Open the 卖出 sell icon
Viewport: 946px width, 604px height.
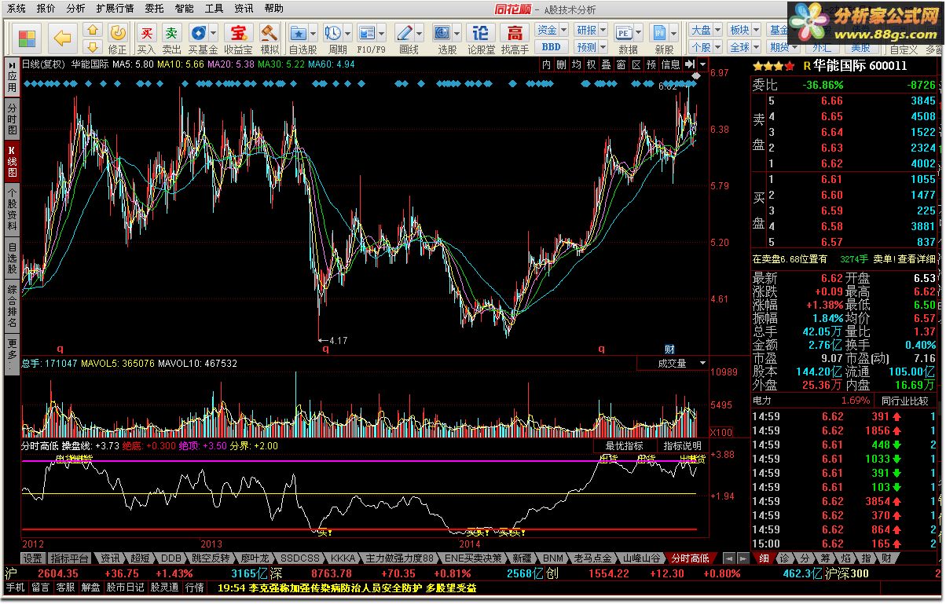(171, 38)
